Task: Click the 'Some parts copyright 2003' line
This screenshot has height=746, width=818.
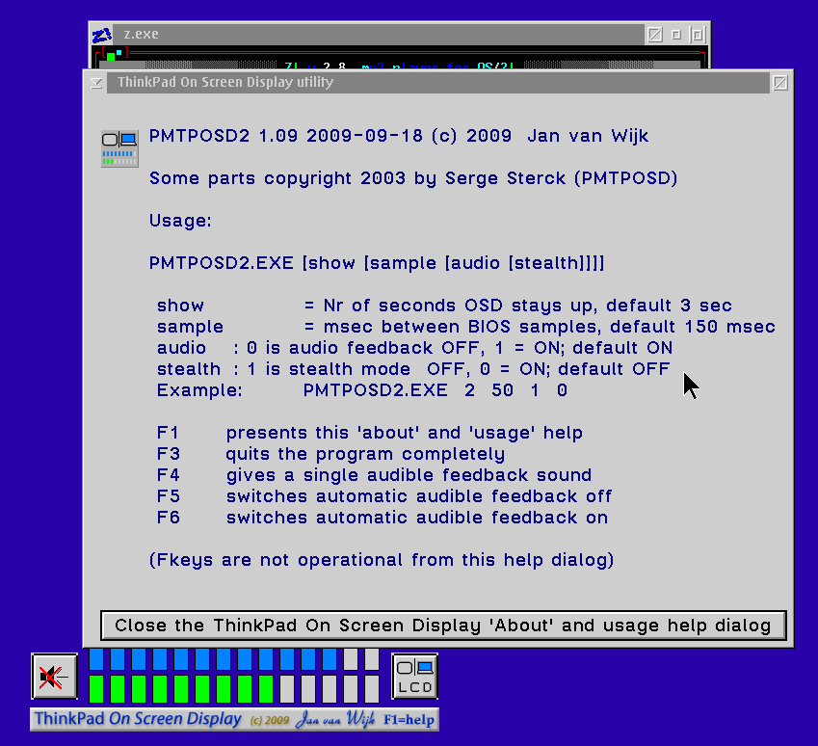Action: (413, 178)
